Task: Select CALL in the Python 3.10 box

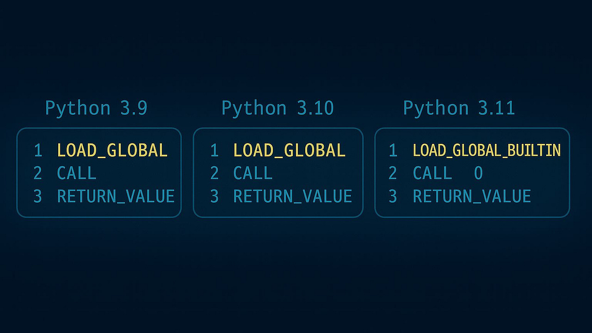Action: tap(253, 173)
